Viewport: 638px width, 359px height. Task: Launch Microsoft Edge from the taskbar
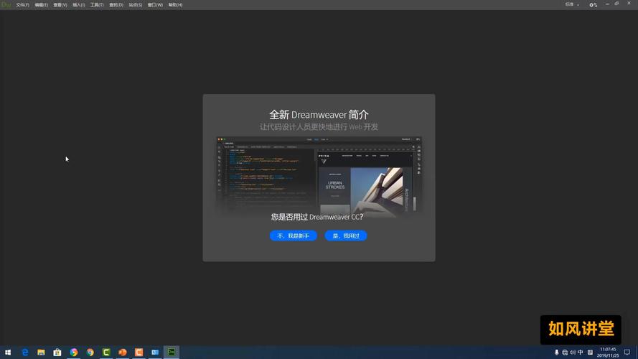coord(25,352)
